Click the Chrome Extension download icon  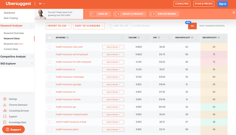point(5,105)
